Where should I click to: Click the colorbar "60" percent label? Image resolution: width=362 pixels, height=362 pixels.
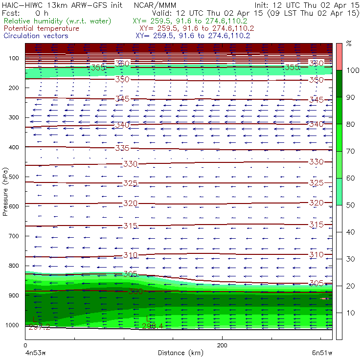click(350, 178)
